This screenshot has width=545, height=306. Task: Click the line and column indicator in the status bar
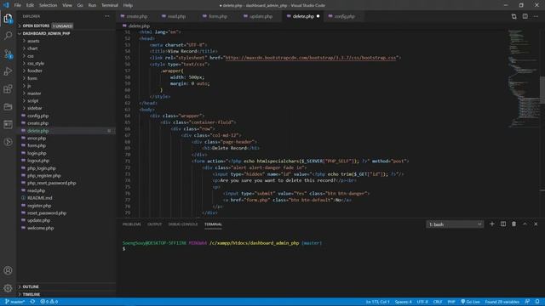(377, 302)
